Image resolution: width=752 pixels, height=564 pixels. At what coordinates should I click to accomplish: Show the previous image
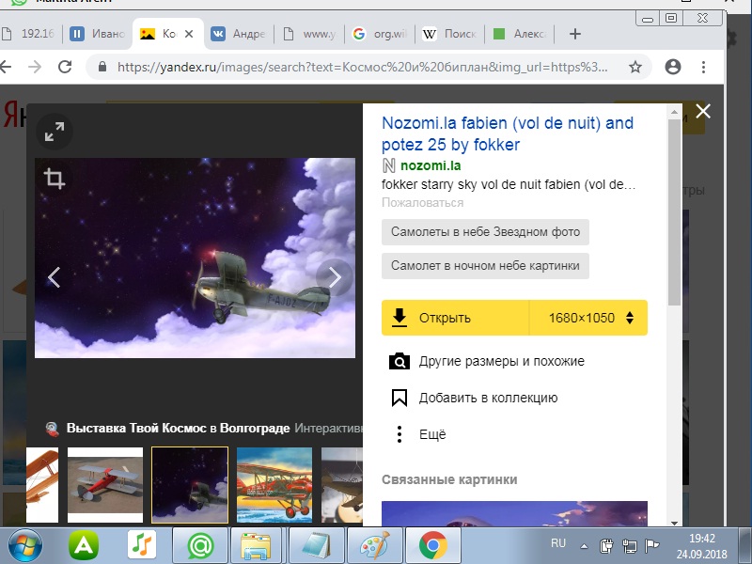(x=54, y=277)
